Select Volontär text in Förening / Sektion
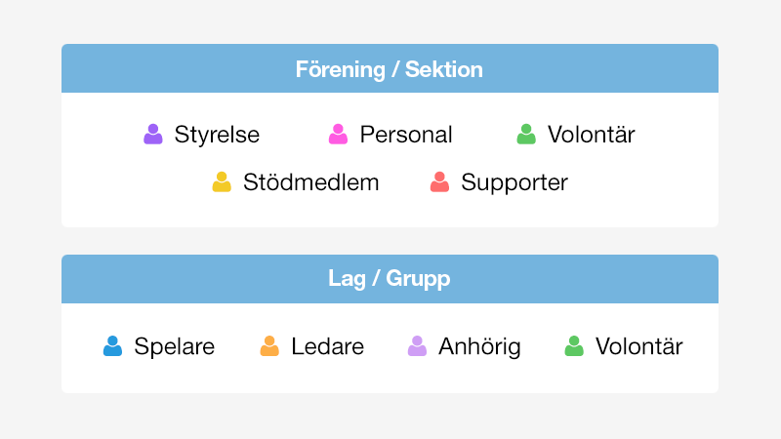This screenshot has width=781, height=439. tap(591, 135)
